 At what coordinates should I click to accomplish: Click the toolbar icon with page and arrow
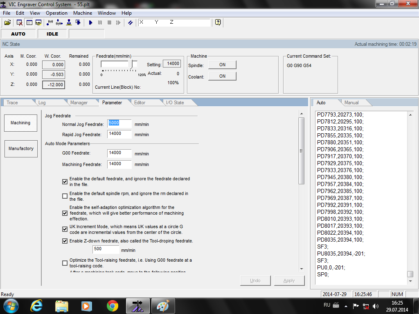78,23
